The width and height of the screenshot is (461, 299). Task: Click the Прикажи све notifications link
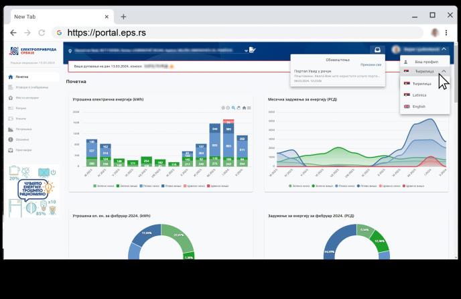click(371, 65)
